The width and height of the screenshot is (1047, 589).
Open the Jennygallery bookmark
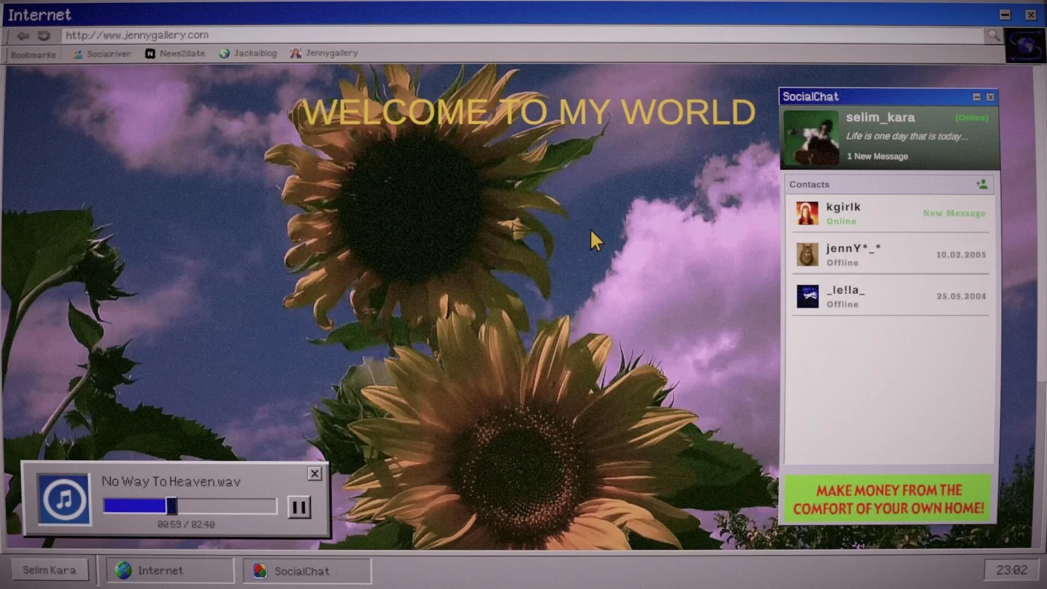(324, 53)
